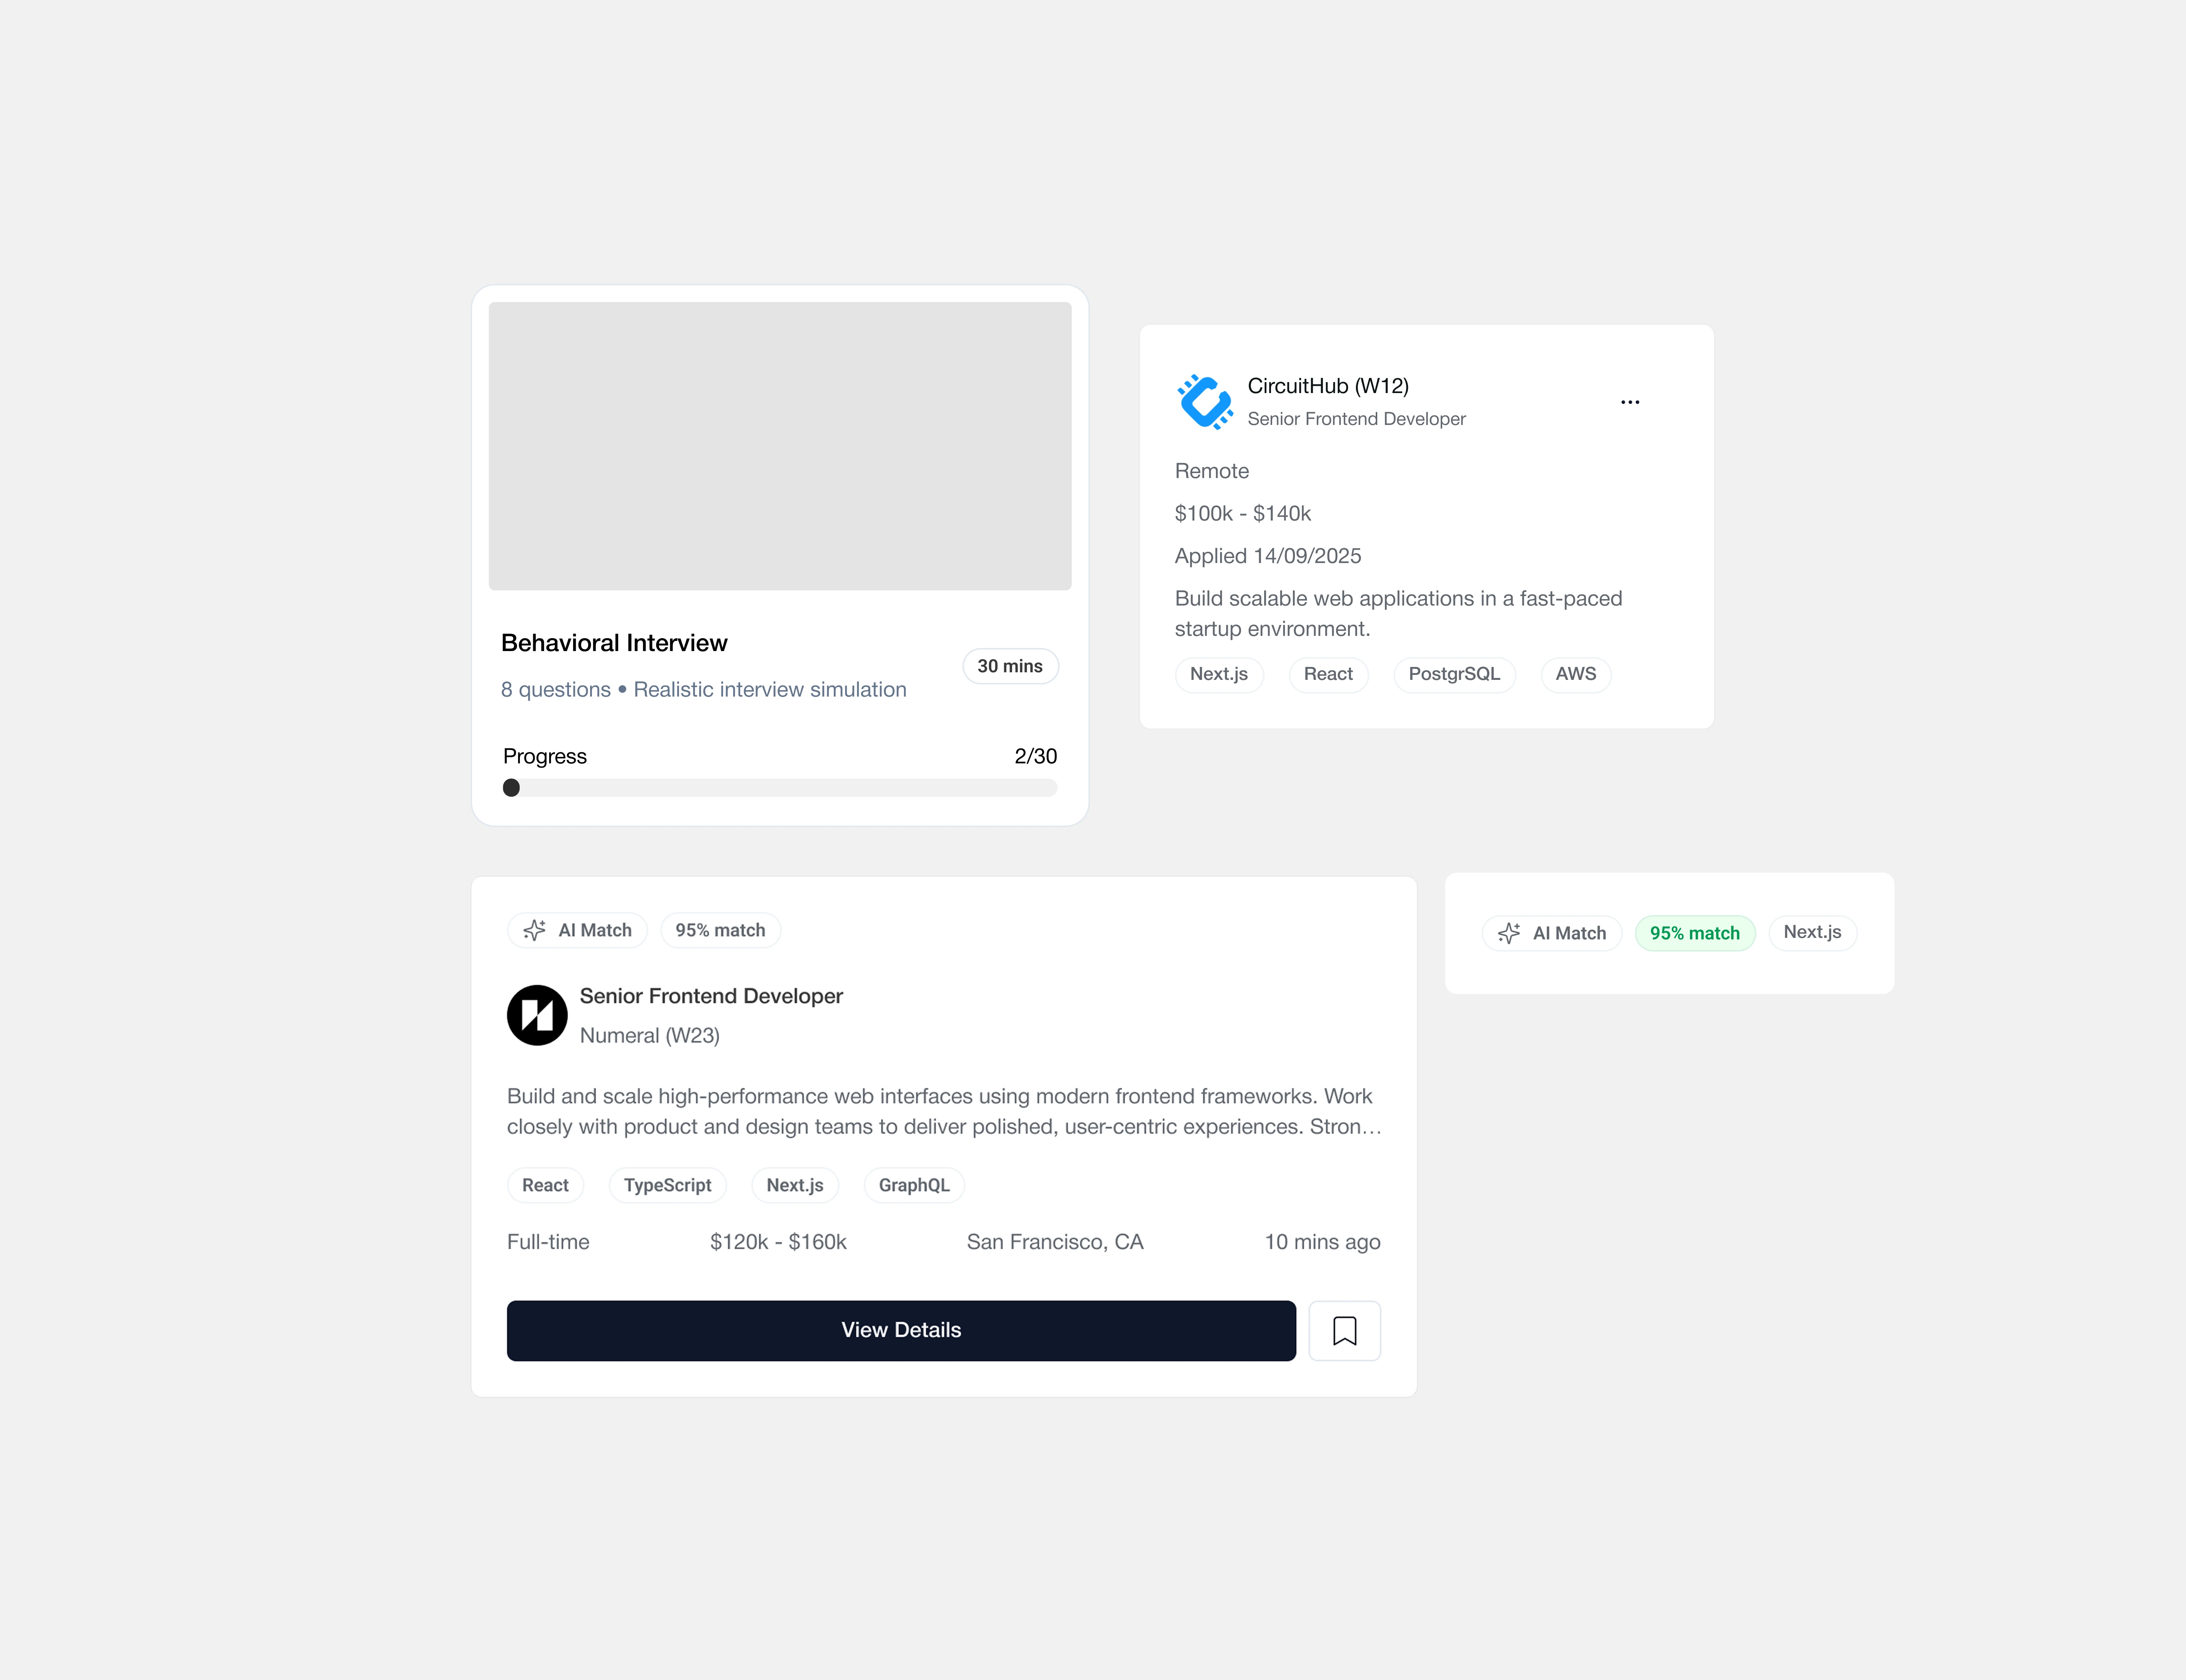Click the Behavioral Interview title
The image size is (2186, 1680).
click(614, 643)
